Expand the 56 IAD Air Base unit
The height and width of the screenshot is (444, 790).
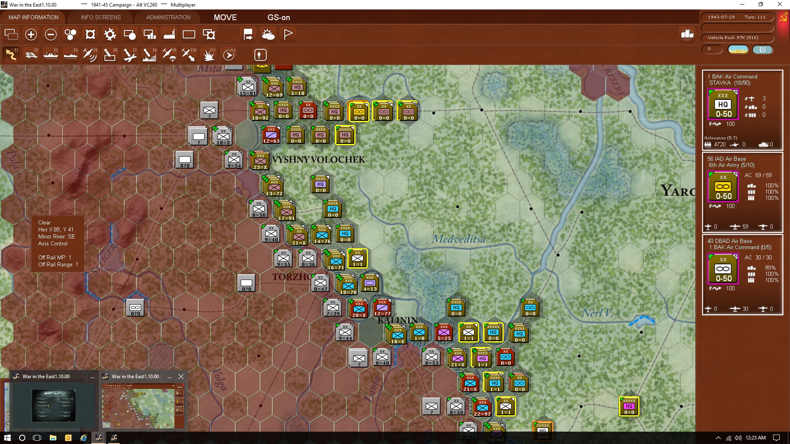pyautogui.click(x=723, y=187)
